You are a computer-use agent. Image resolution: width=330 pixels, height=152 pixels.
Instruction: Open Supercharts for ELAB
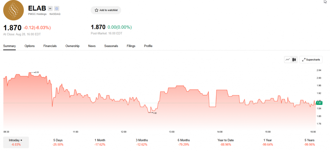(311, 60)
